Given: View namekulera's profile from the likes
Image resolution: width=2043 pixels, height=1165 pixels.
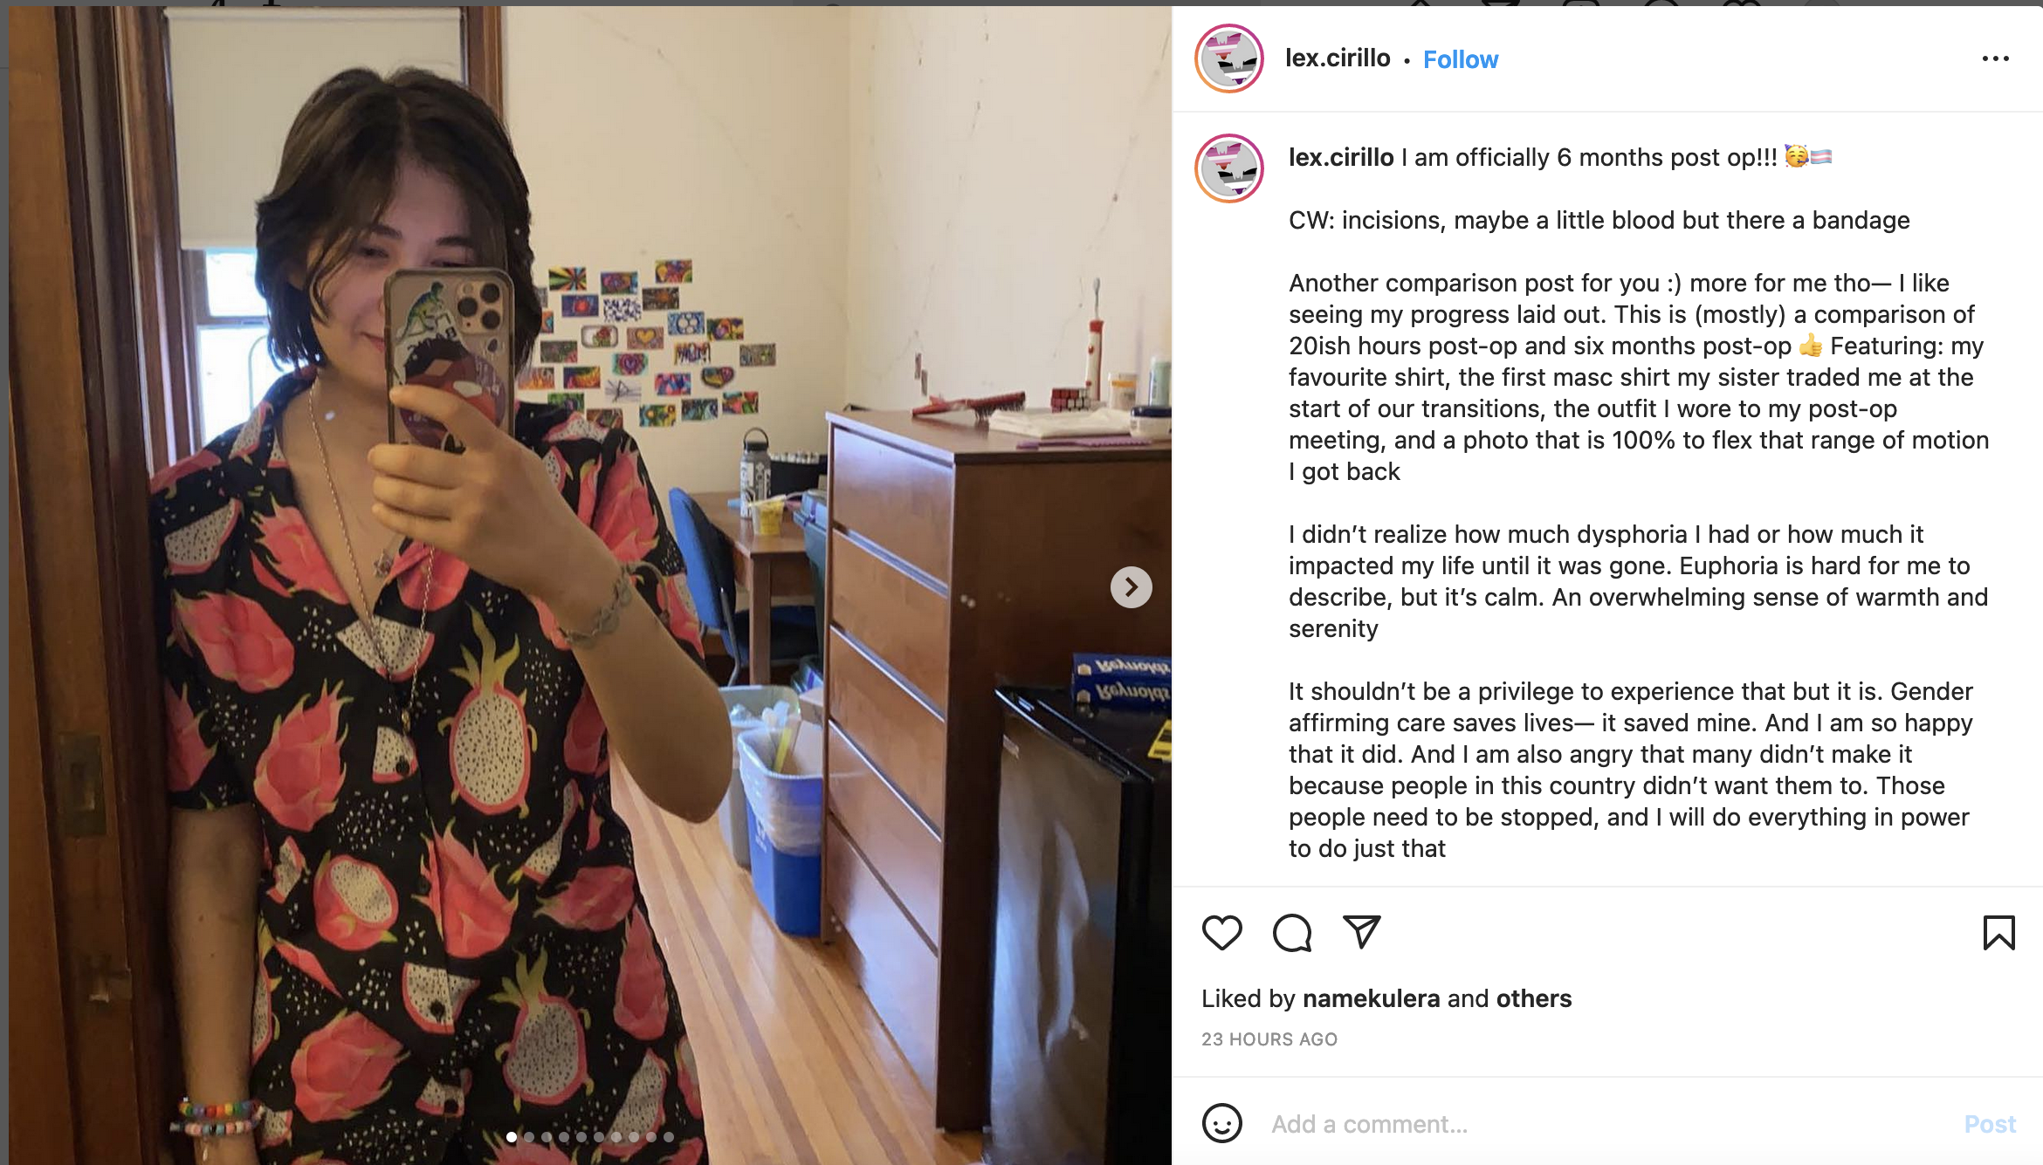Looking at the screenshot, I should (1371, 998).
